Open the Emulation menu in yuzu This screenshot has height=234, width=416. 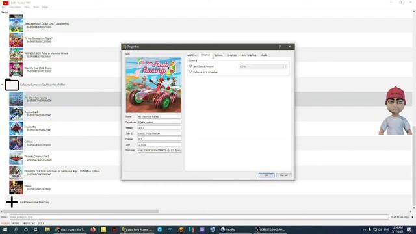(x=15, y=7)
